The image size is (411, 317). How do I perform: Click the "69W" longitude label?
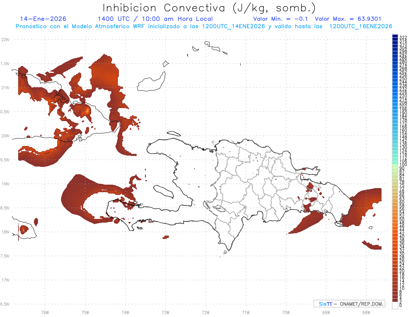point(326,312)
